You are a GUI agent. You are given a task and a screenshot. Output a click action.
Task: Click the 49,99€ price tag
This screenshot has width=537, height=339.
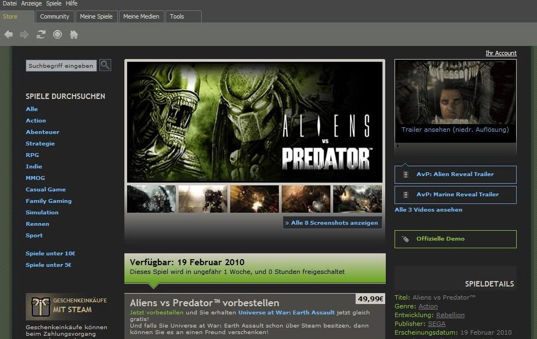pyautogui.click(x=370, y=299)
